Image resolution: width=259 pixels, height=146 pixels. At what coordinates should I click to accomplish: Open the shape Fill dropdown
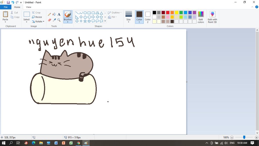pyautogui.click(x=112, y=17)
